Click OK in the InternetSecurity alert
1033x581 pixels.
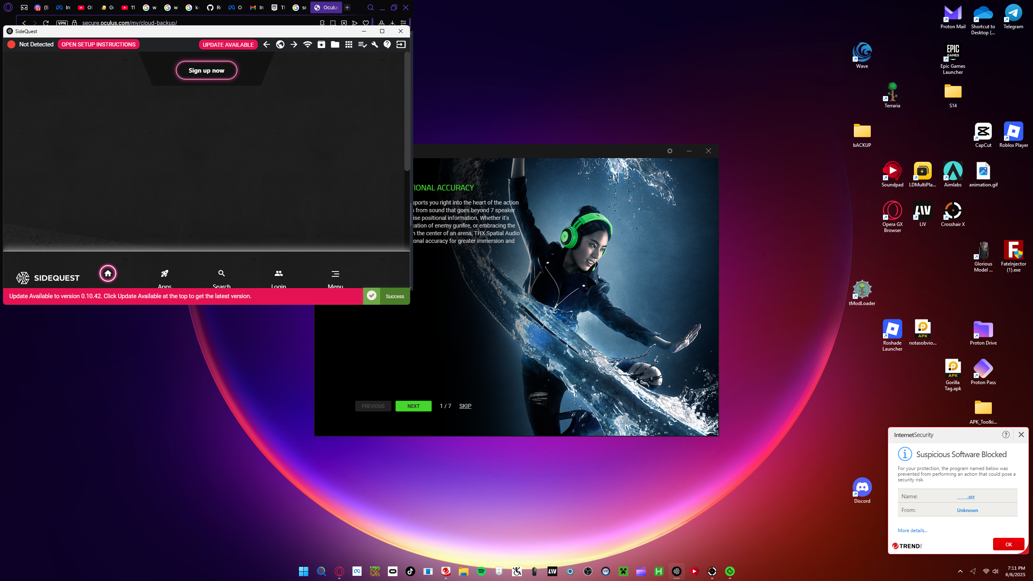click(1008, 544)
